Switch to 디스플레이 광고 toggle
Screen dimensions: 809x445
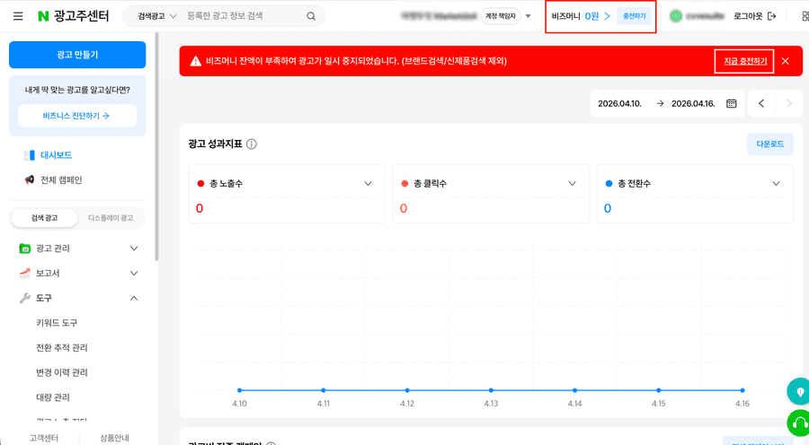[111, 218]
